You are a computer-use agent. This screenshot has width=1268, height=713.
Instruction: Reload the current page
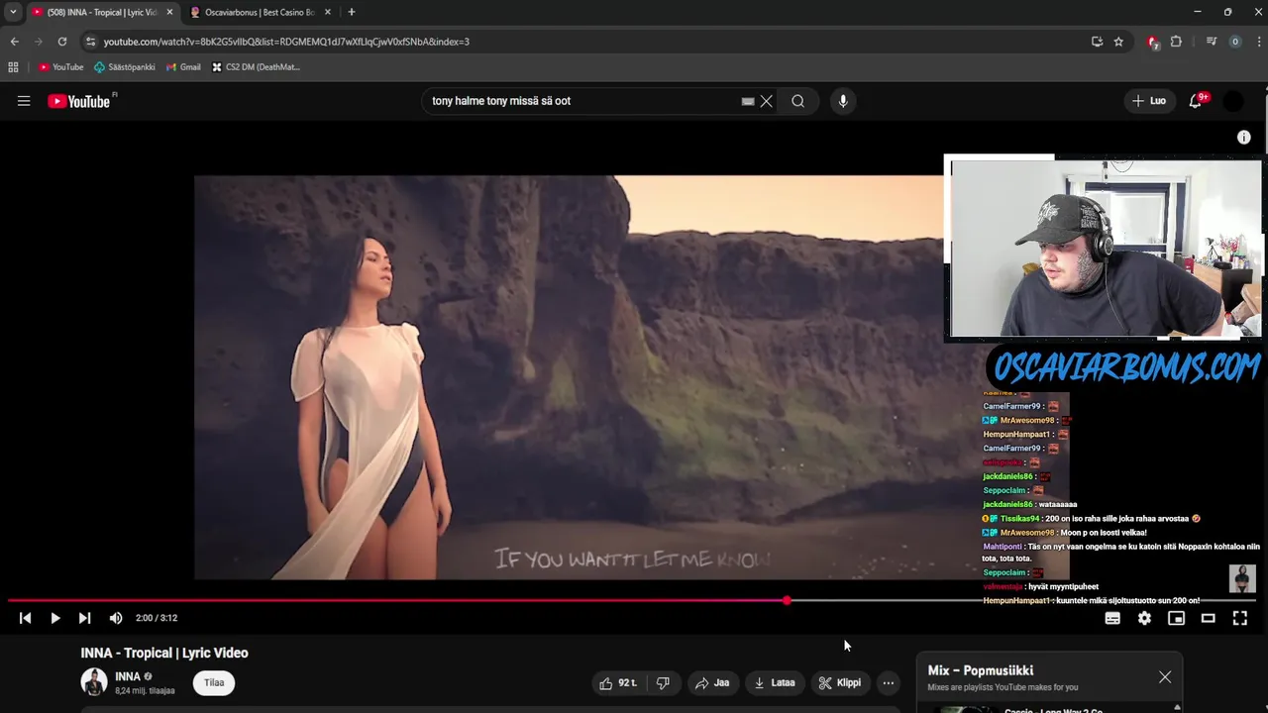(61, 42)
